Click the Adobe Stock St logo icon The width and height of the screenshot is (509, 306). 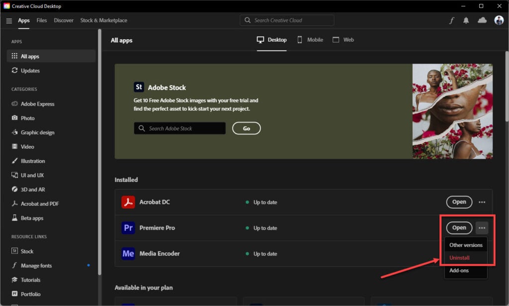tap(139, 87)
